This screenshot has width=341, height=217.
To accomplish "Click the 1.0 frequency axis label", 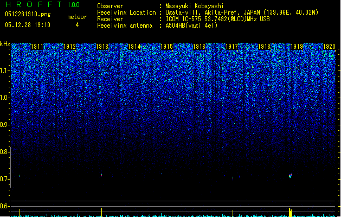I will (4, 98).
